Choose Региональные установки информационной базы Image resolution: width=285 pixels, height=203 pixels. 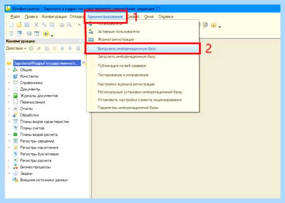[142, 92]
